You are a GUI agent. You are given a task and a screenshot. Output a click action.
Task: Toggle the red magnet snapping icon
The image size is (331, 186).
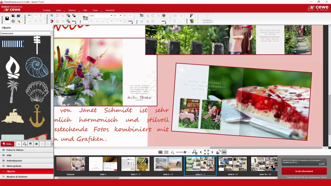click(x=52, y=21)
